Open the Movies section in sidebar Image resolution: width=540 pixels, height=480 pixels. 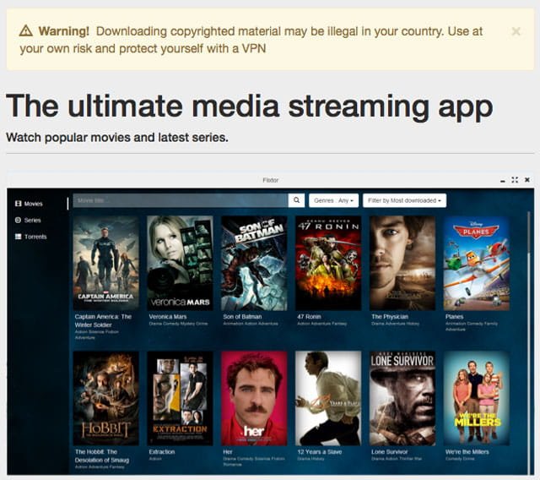29,204
